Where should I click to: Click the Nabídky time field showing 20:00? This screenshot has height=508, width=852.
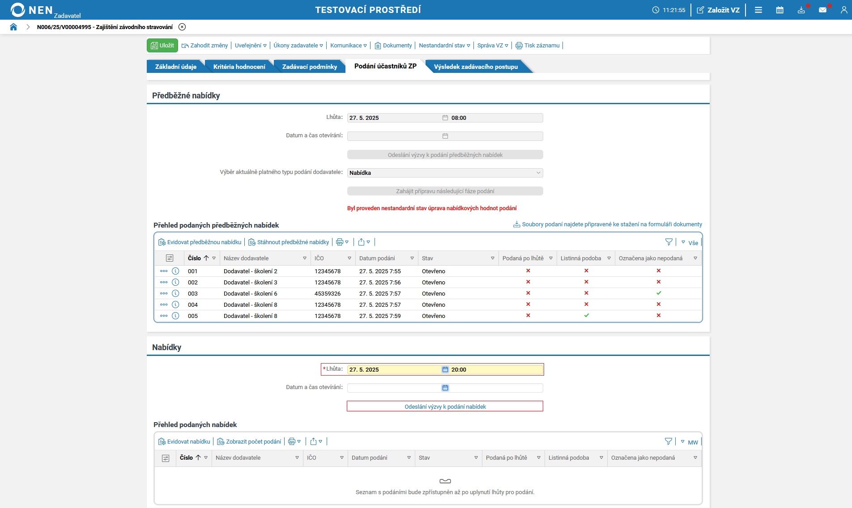click(x=496, y=370)
